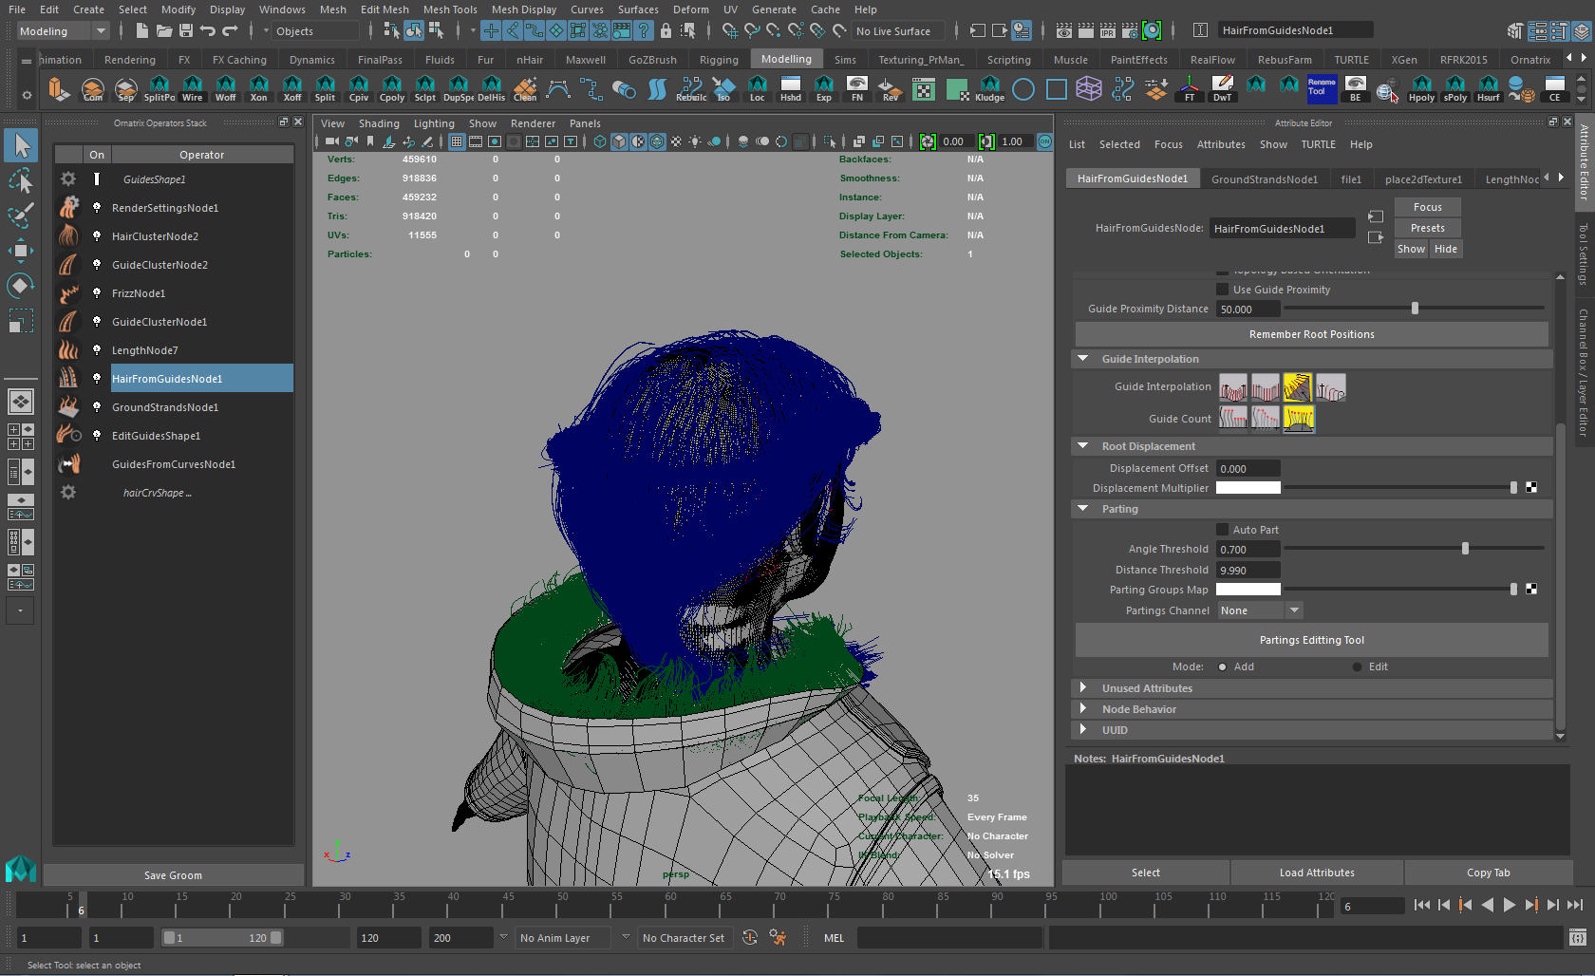The width and height of the screenshot is (1595, 976).
Task: Enable the Auto Part checkbox
Action: tap(1223, 530)
